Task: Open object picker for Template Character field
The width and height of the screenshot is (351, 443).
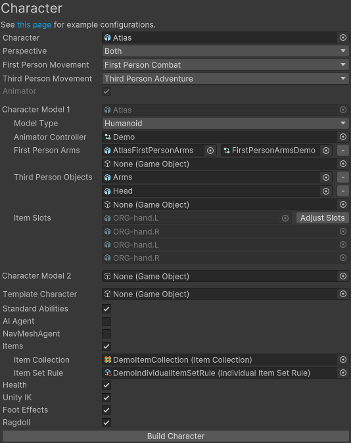Action: [x=343, y=294]
